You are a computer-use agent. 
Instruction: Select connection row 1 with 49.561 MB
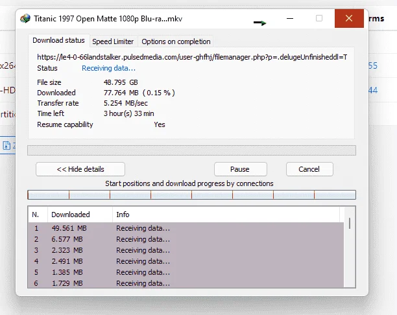pyautogui.click(x=186, y=228)
